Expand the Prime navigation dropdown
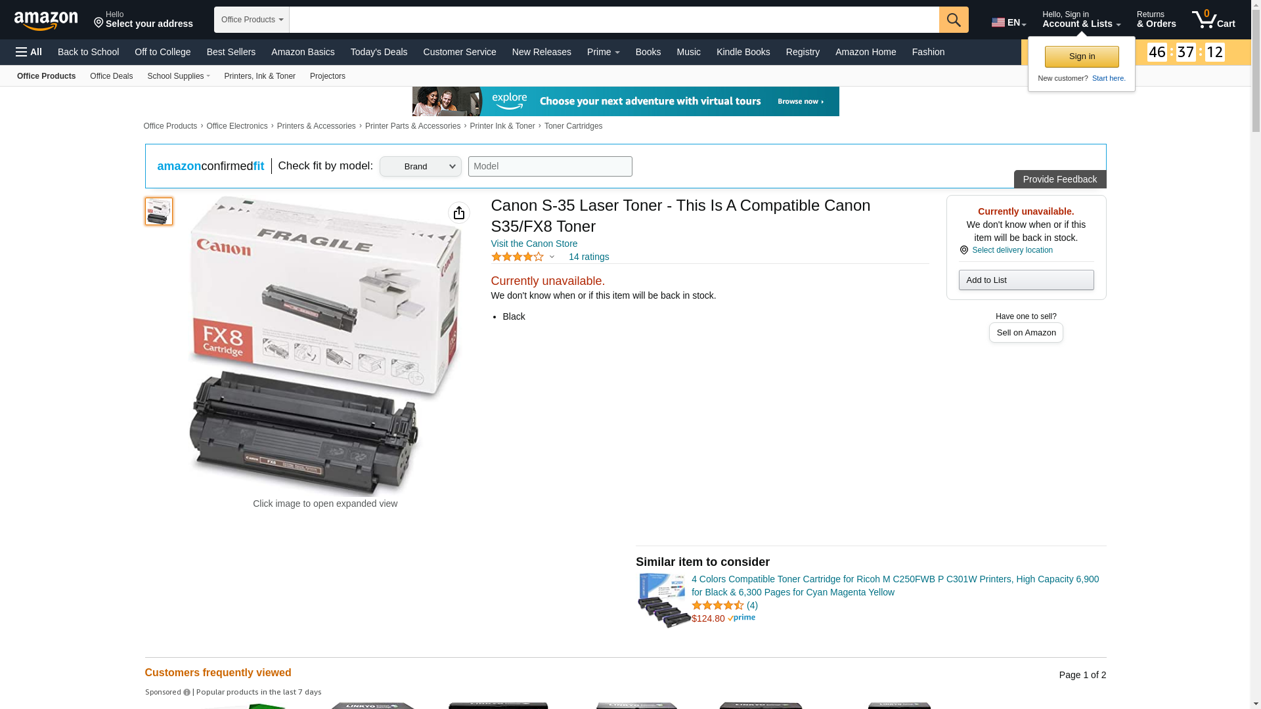This screenshot has width=1261, height=709. tap(603, 52)
